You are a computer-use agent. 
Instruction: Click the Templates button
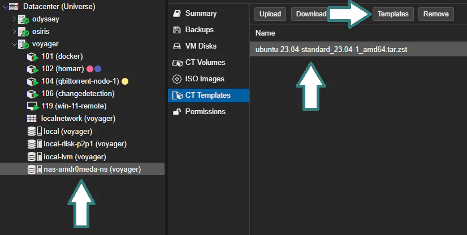click(393, 14)
